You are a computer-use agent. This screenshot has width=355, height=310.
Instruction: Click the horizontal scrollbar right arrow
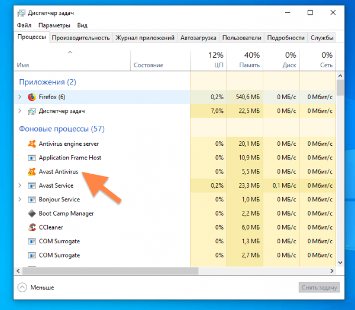coord(332,271)
